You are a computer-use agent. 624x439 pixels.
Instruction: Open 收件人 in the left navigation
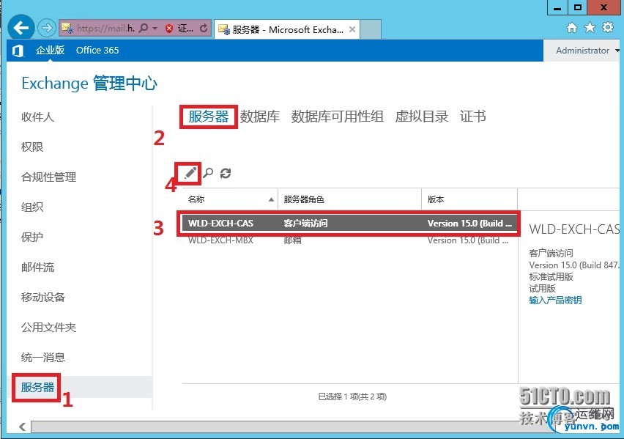point(38,117)
